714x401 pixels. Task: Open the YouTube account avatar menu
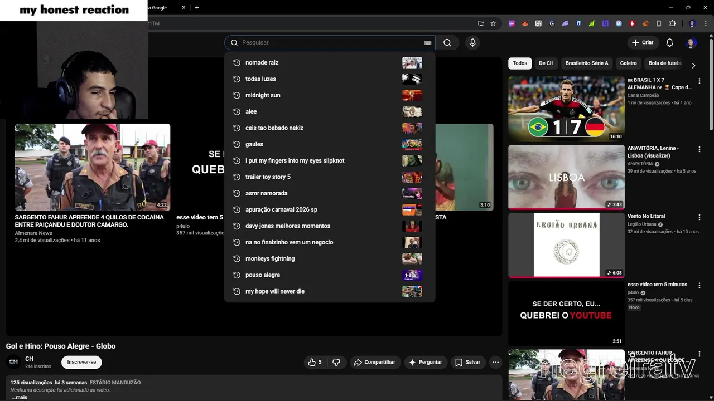coord(691,43)
